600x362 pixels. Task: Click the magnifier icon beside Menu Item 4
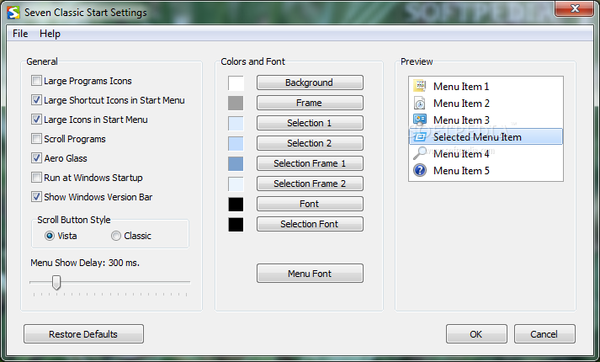click(x=420, y=153)
